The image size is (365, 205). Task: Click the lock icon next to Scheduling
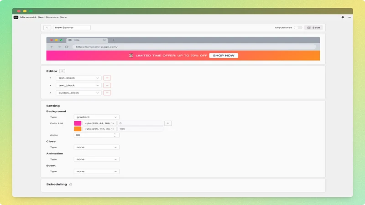pos(71,184)
